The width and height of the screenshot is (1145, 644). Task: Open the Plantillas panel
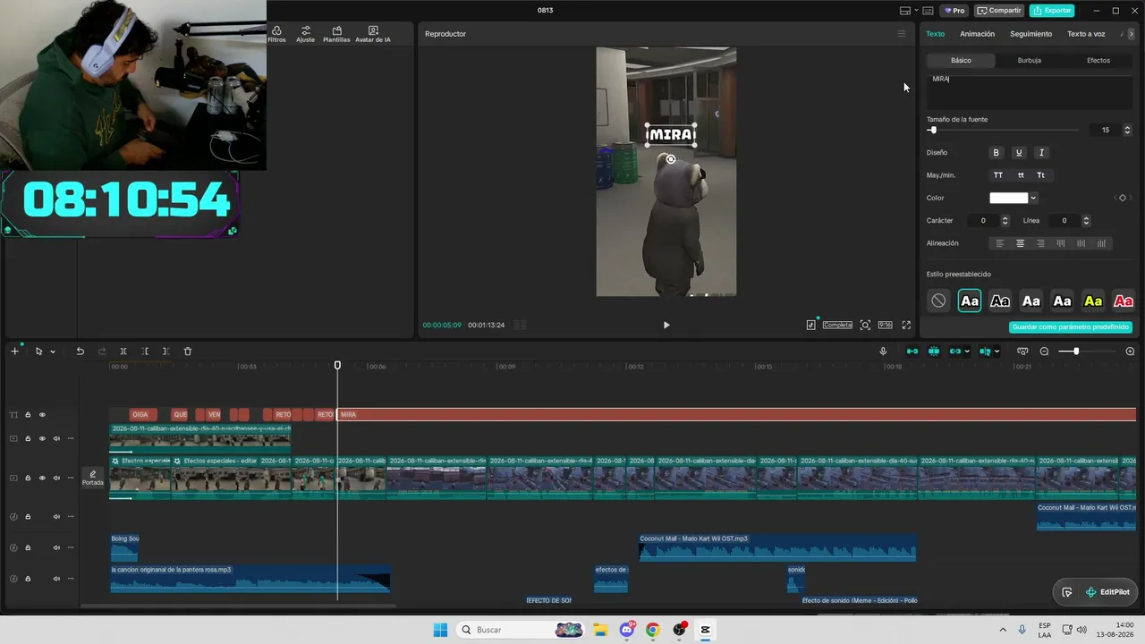click(336, 35)
